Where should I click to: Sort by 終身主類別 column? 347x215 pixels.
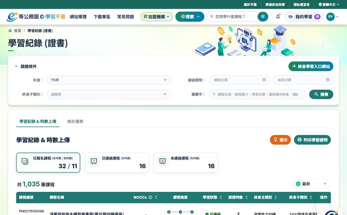(276, 197)
